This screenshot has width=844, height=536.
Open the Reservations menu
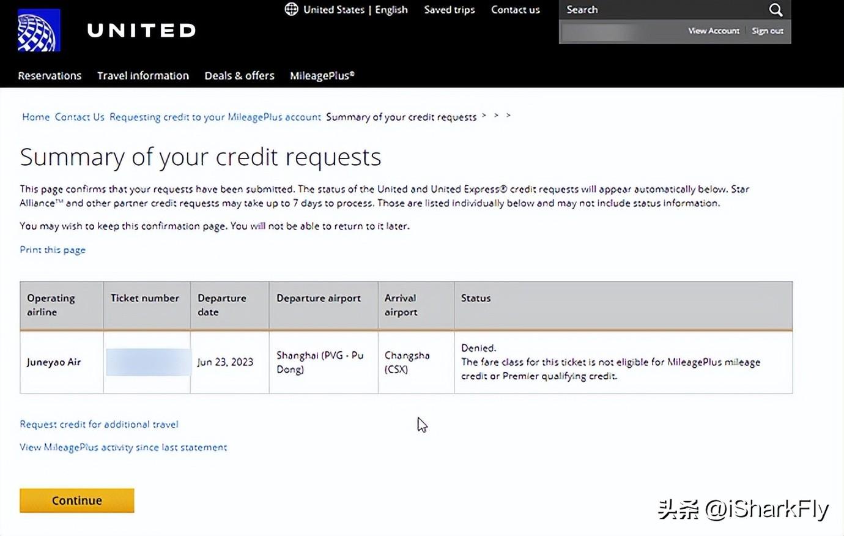point(50,76)
